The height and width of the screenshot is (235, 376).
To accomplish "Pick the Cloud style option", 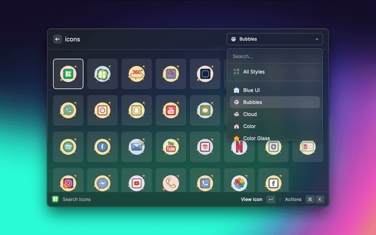I will pos(250,114).
